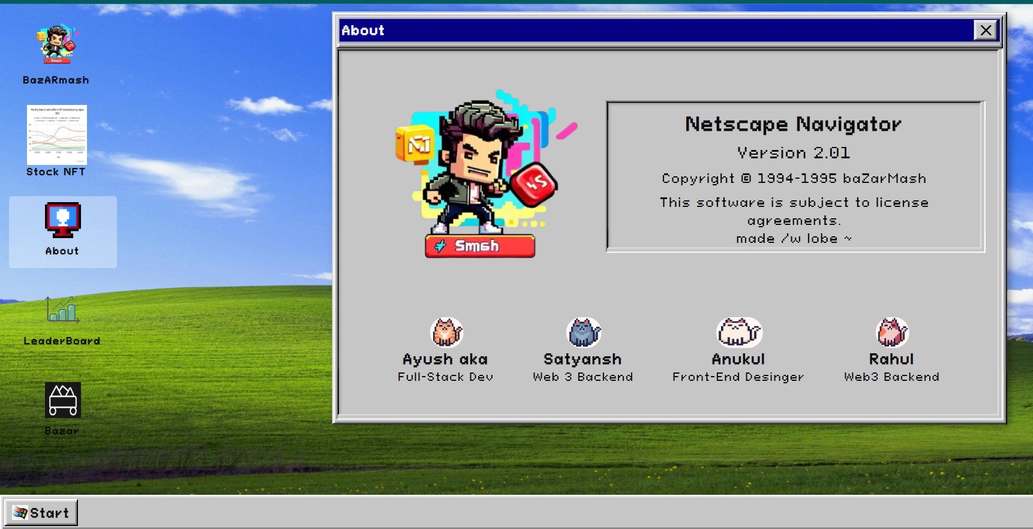Click Satyansh's blue cat avatar
This screenshot has width=1033, height=529.
tap(584, 332)
